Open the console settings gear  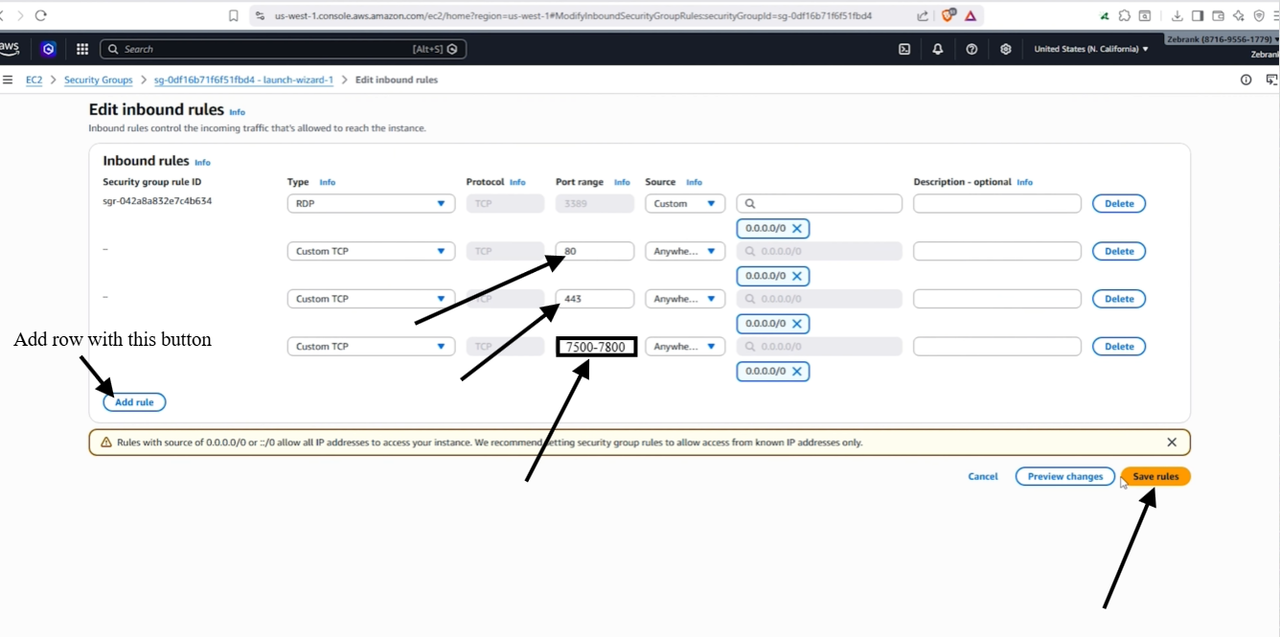click(x=1005, y=49)
